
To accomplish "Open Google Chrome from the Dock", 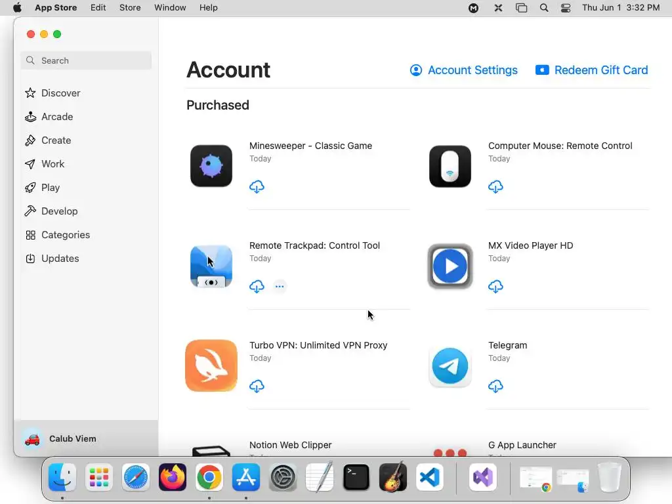I will (209, 477).
